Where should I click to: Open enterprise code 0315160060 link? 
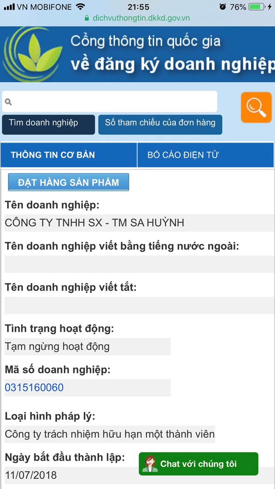pos(34,388)
